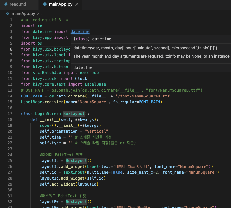Click the '#패스워드 EditText 위젯' comment
The width and height of the screenshot is (231, 208).
pyautogui.click(x=63, y=196)
